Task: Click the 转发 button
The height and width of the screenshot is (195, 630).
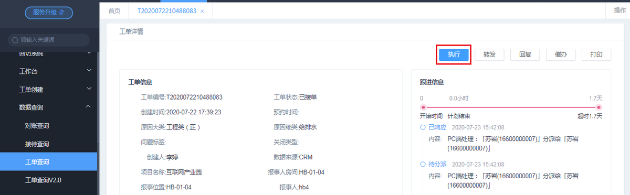Action: tap(489, 55)
